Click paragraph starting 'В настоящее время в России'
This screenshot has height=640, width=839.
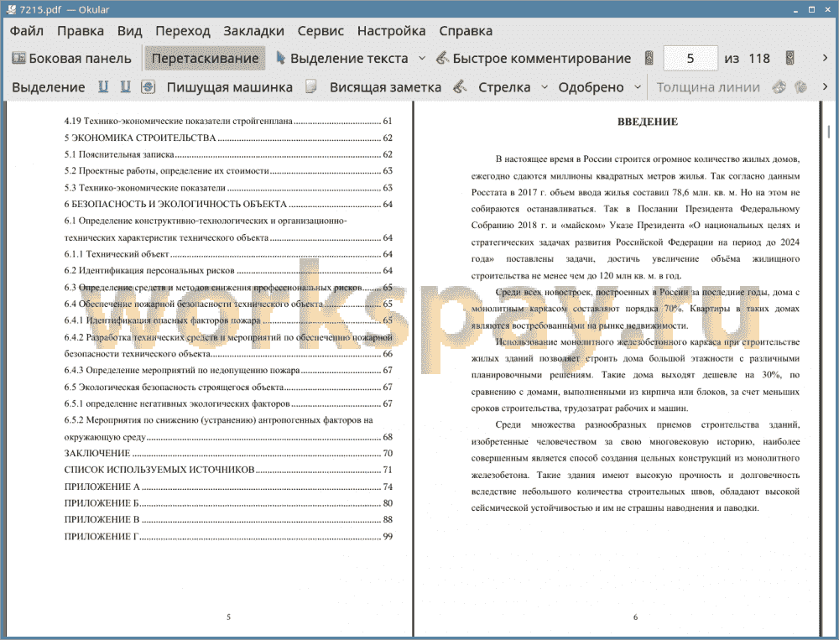coord(635,217)
